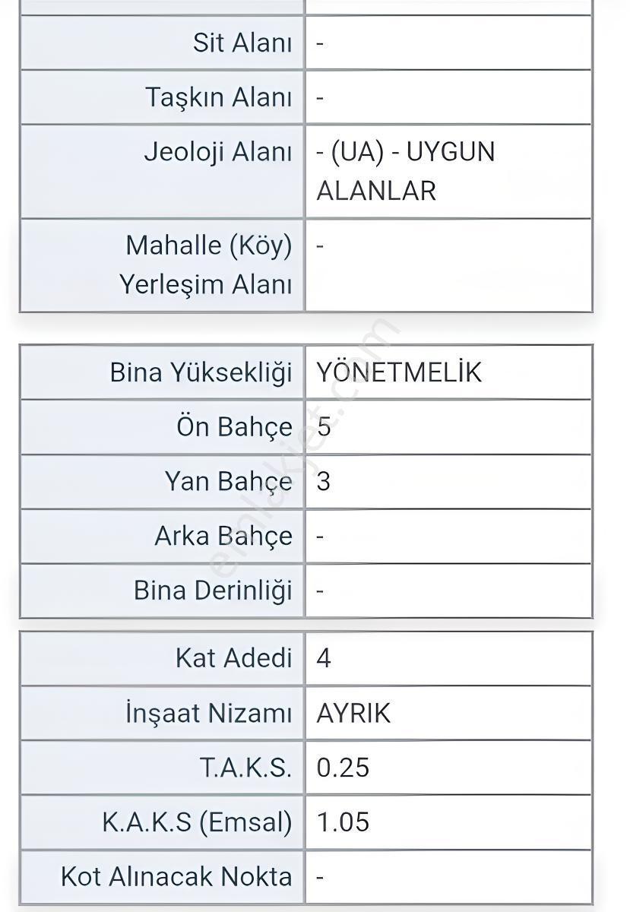Select the Taşkın Alanı row label
630x912 pixels.
coord(218,97)
